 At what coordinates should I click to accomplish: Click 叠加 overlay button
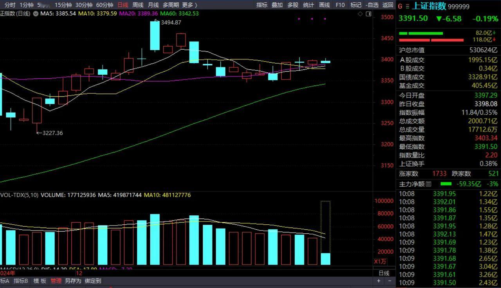(277, 5)
